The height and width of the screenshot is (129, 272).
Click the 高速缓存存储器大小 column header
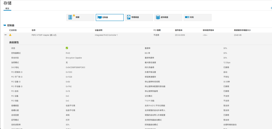point(242,30)
